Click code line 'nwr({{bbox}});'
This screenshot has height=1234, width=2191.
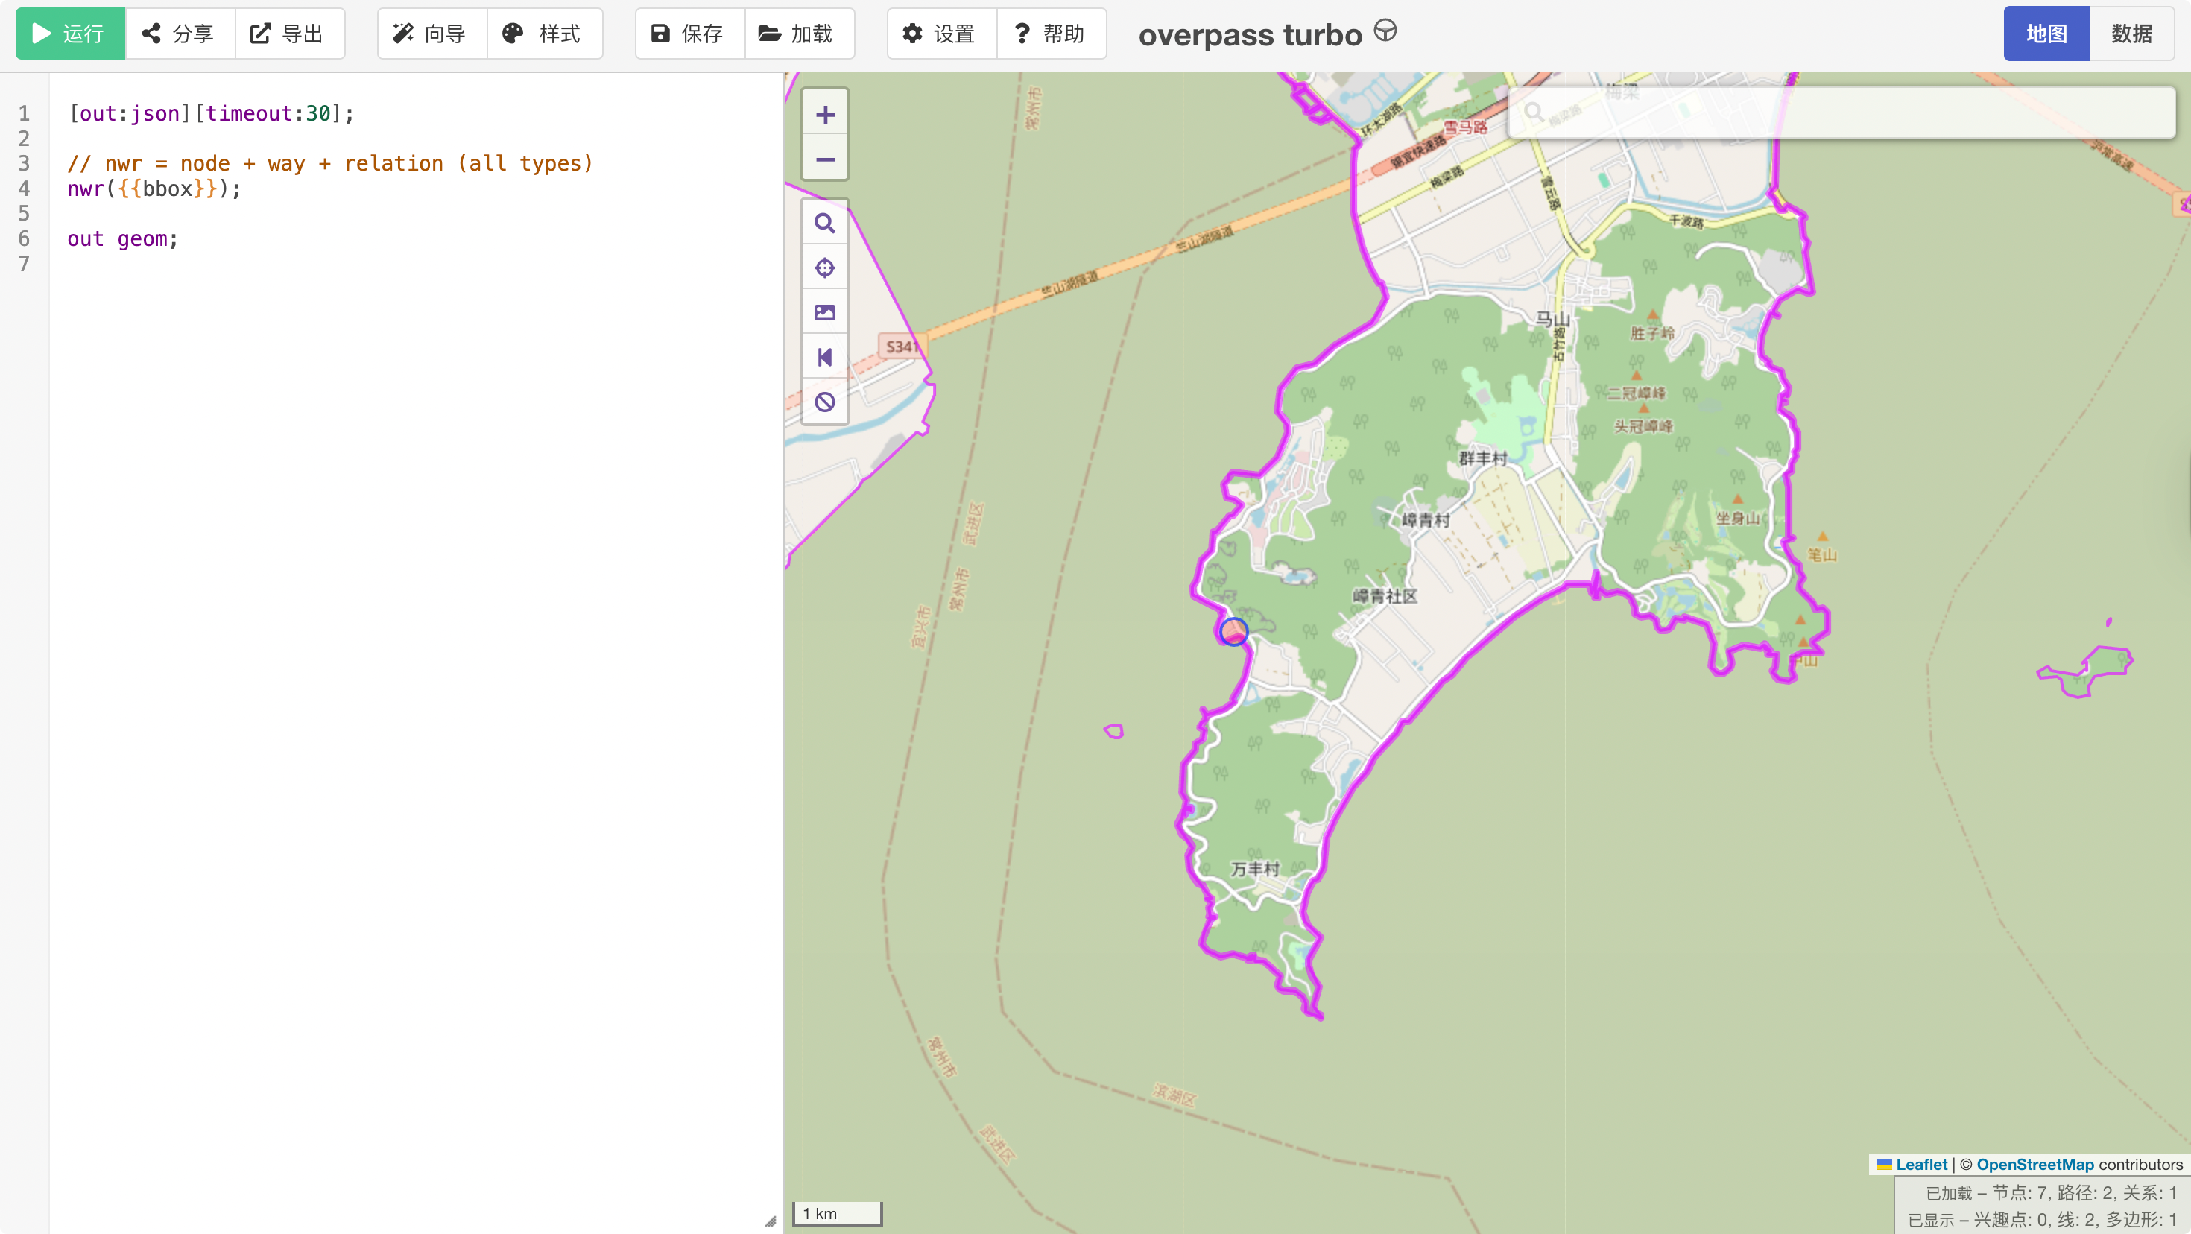154,189
